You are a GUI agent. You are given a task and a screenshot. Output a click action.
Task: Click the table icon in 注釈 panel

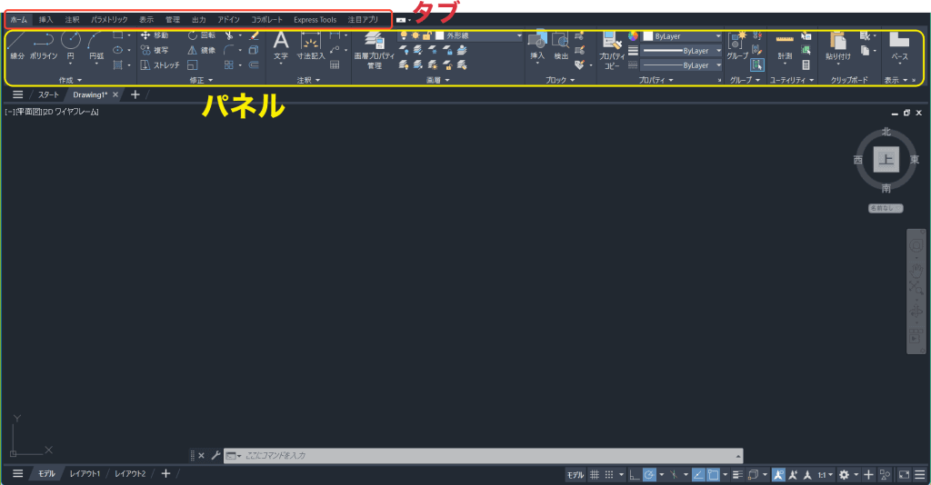[x=335, y=65]
